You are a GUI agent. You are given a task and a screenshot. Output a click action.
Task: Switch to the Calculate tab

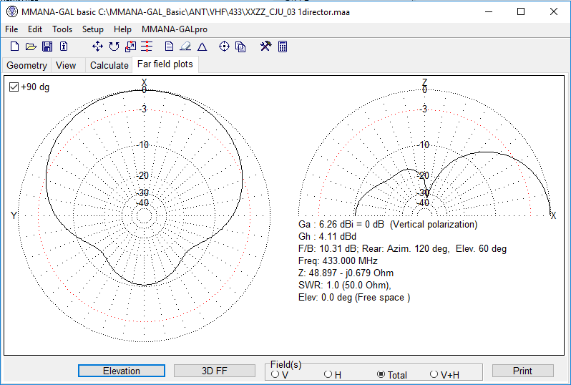coord(109,65)
